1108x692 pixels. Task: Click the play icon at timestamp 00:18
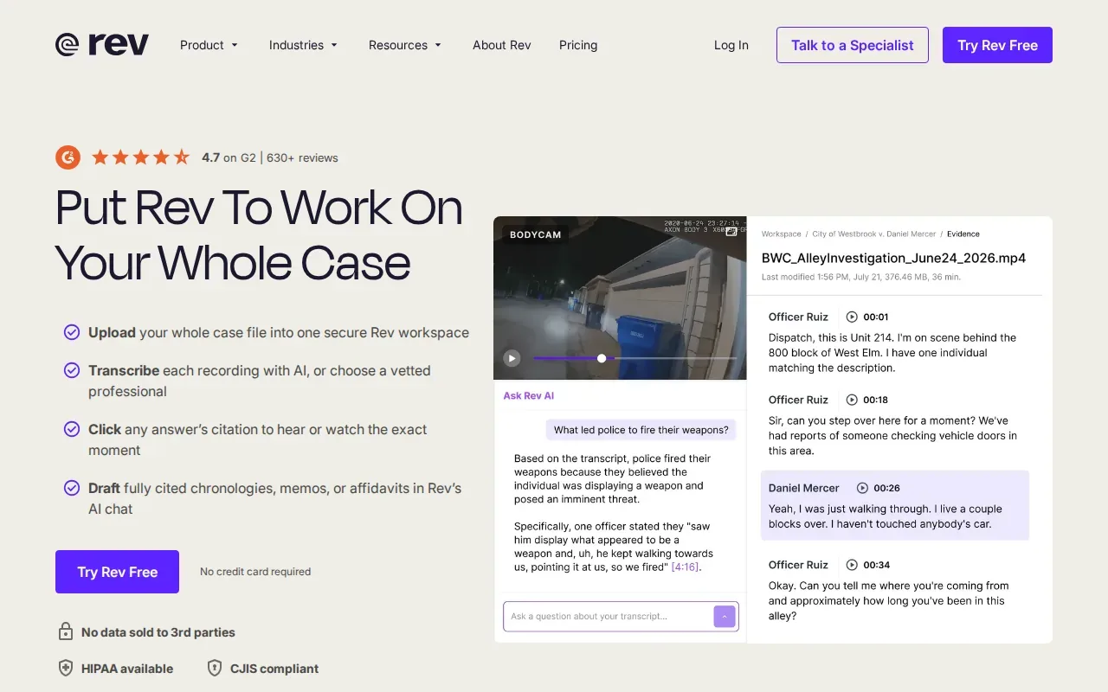[852, 400]
